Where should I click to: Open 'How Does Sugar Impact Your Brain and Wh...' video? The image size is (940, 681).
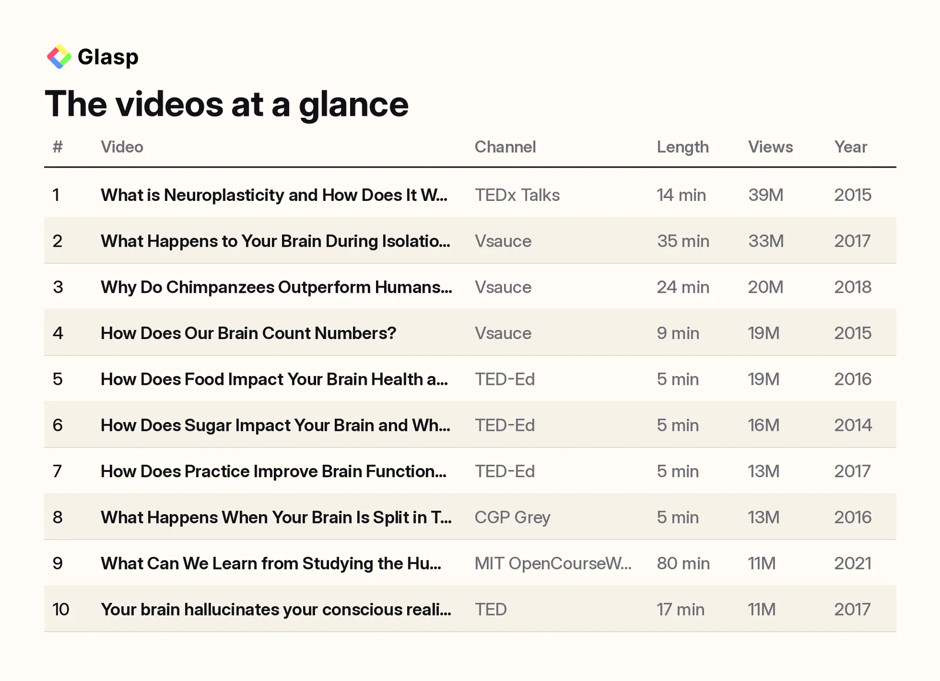pos(276,425)
